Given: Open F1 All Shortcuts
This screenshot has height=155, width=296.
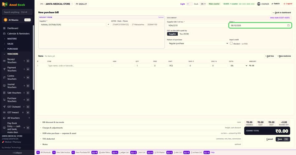Looking at the screenshot, I should (43, 152).
